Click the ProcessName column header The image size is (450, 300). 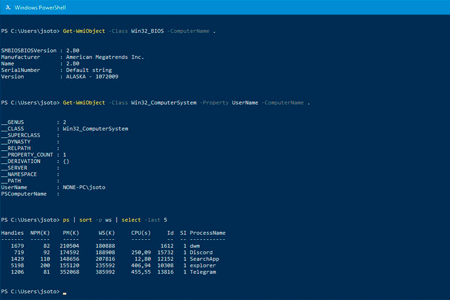tap(207, 233)
